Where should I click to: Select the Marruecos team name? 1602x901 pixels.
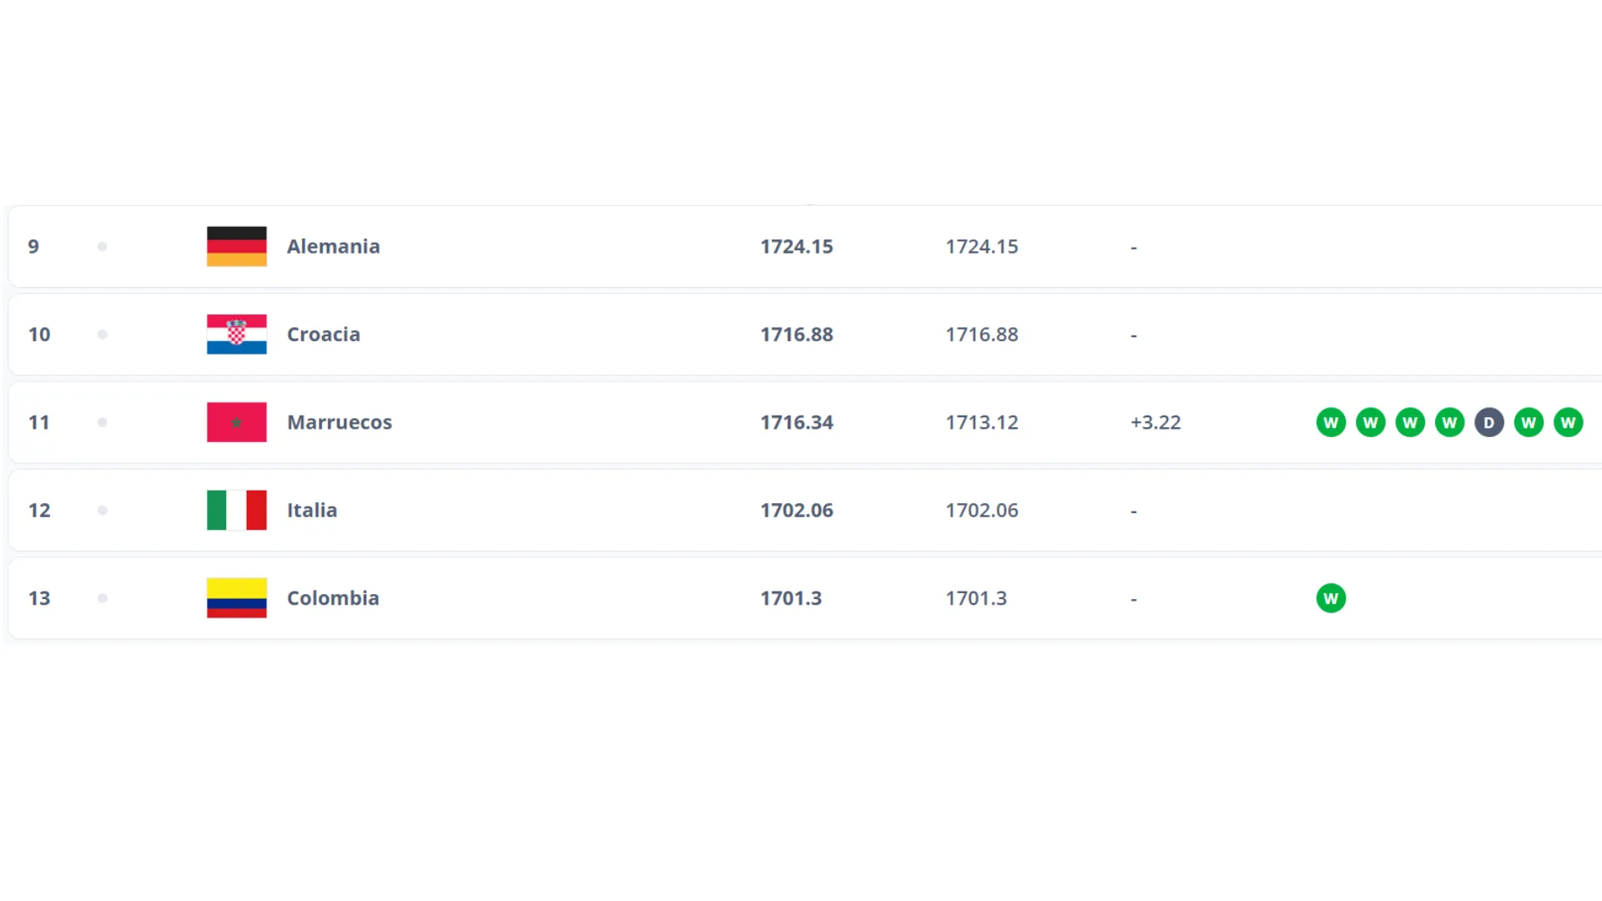[x=339, y=422]
